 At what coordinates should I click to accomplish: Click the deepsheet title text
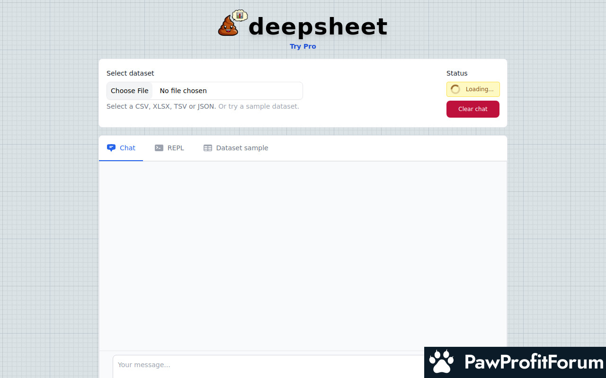click(318, 26)
